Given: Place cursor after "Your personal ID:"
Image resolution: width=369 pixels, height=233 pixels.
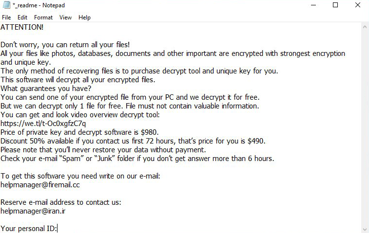Looking at the screenshot, I should tap(58, 228).
